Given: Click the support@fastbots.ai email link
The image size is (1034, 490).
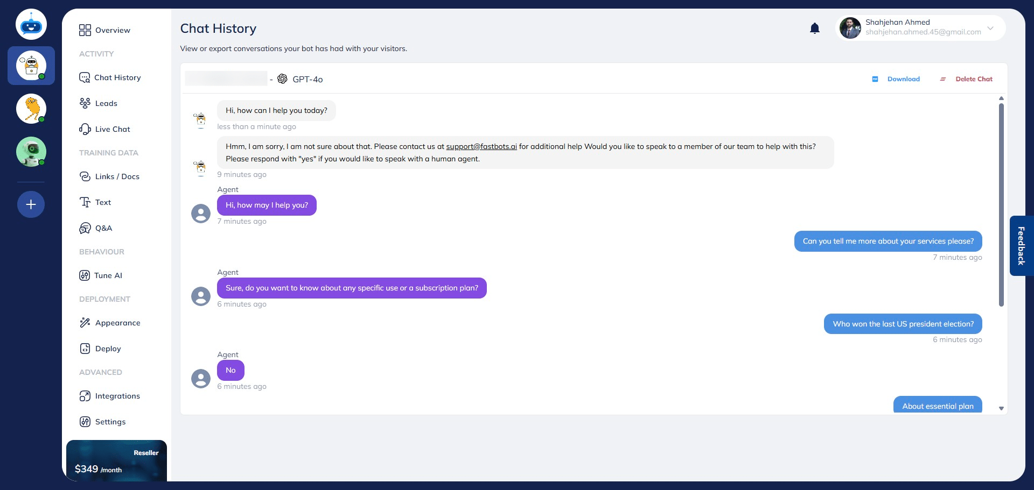Looking at the screenshot, I should (x=481, y=146).
